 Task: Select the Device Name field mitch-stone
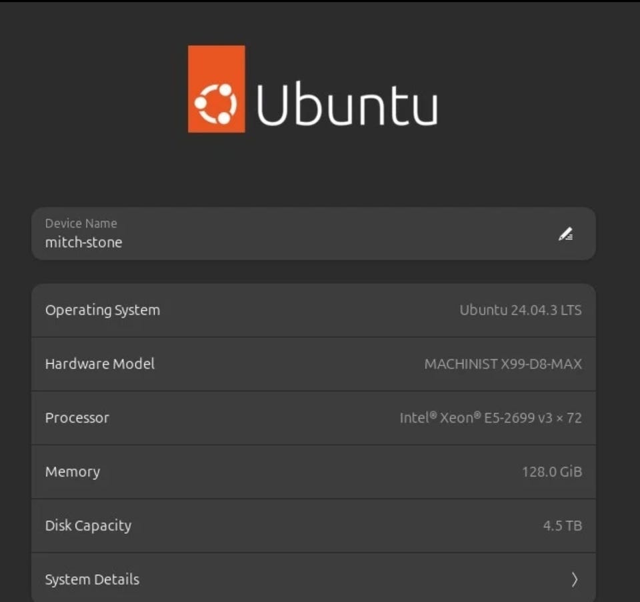[x=313, y=233]
